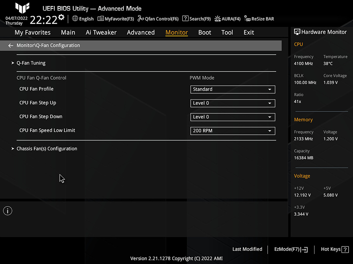
Task: Click Last Modified button
Action: [x=247, y=249]
